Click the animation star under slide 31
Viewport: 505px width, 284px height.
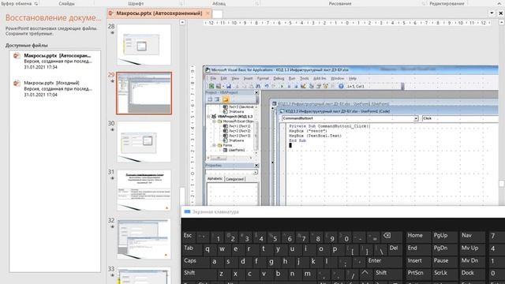(112, 178)
